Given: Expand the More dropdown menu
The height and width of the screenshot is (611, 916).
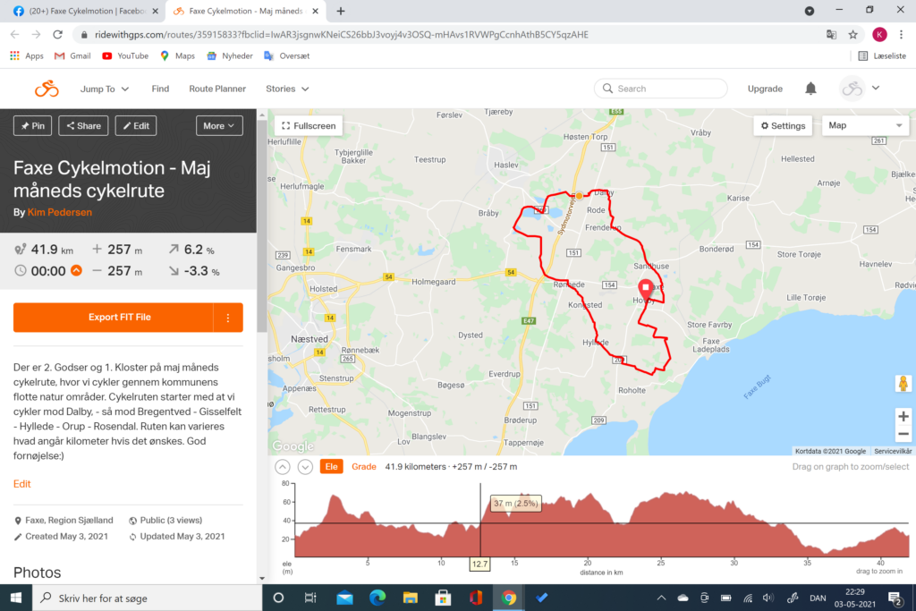Looking at the screenshot, I should pyautogui.click(x=219, y=125).
